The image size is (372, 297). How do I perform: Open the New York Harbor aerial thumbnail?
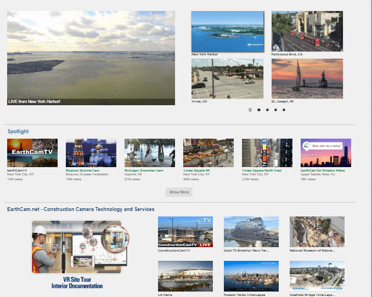pyautogui.click(x=227, y=31)
